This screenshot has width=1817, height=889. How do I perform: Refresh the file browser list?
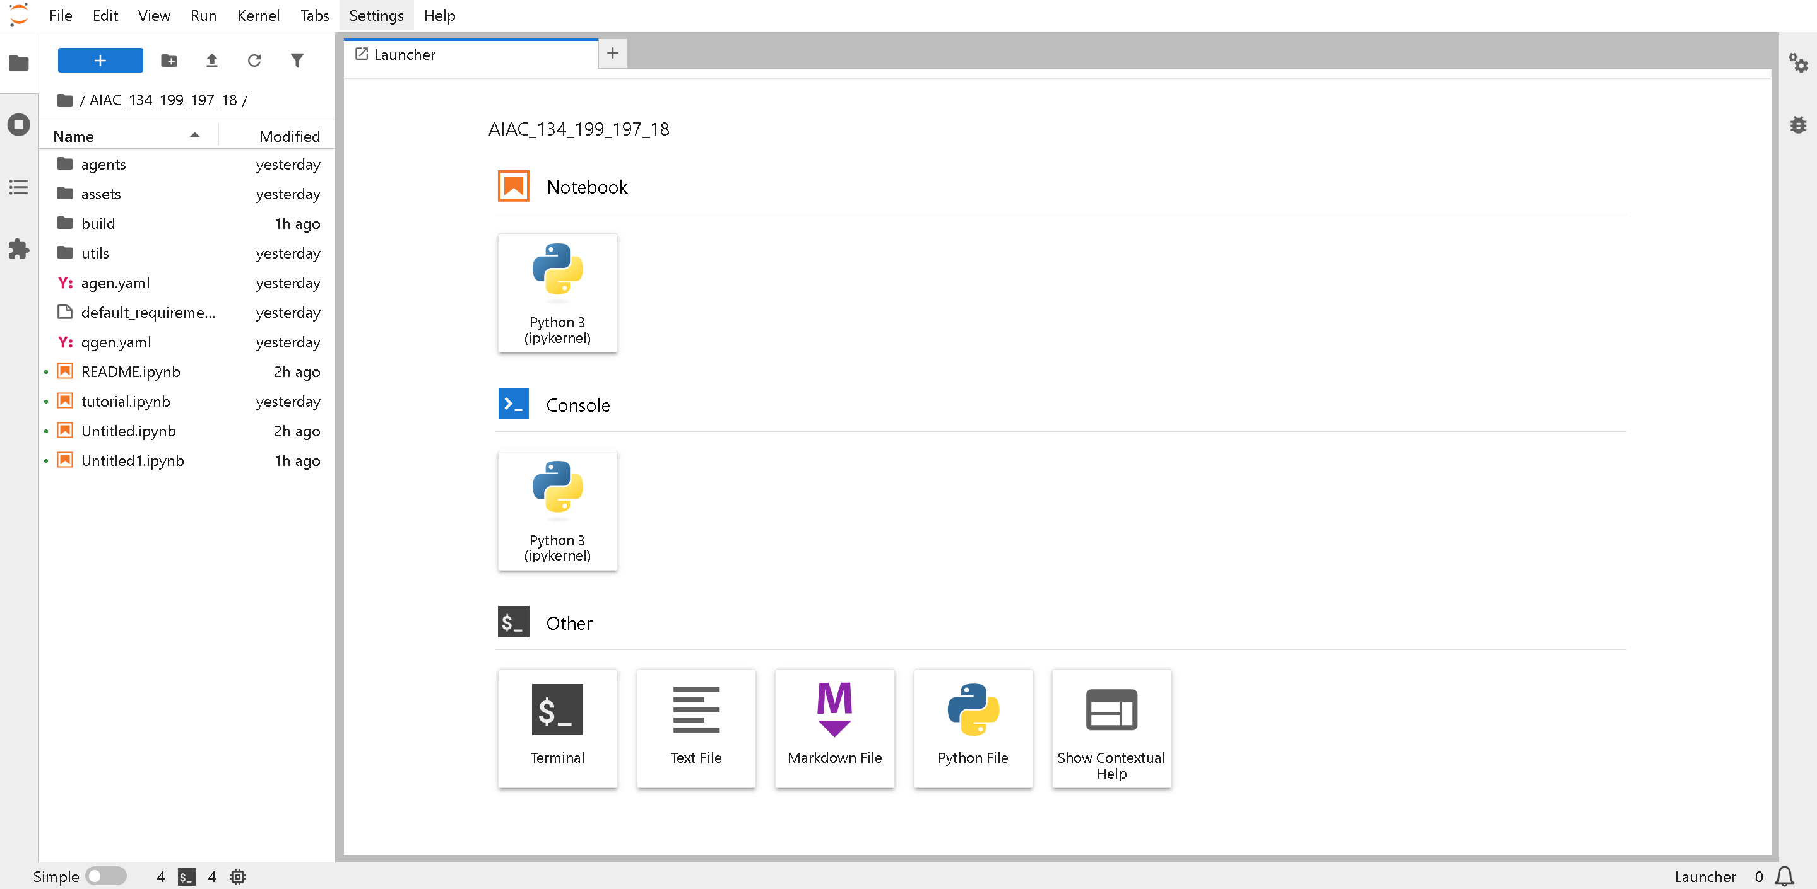254,61
